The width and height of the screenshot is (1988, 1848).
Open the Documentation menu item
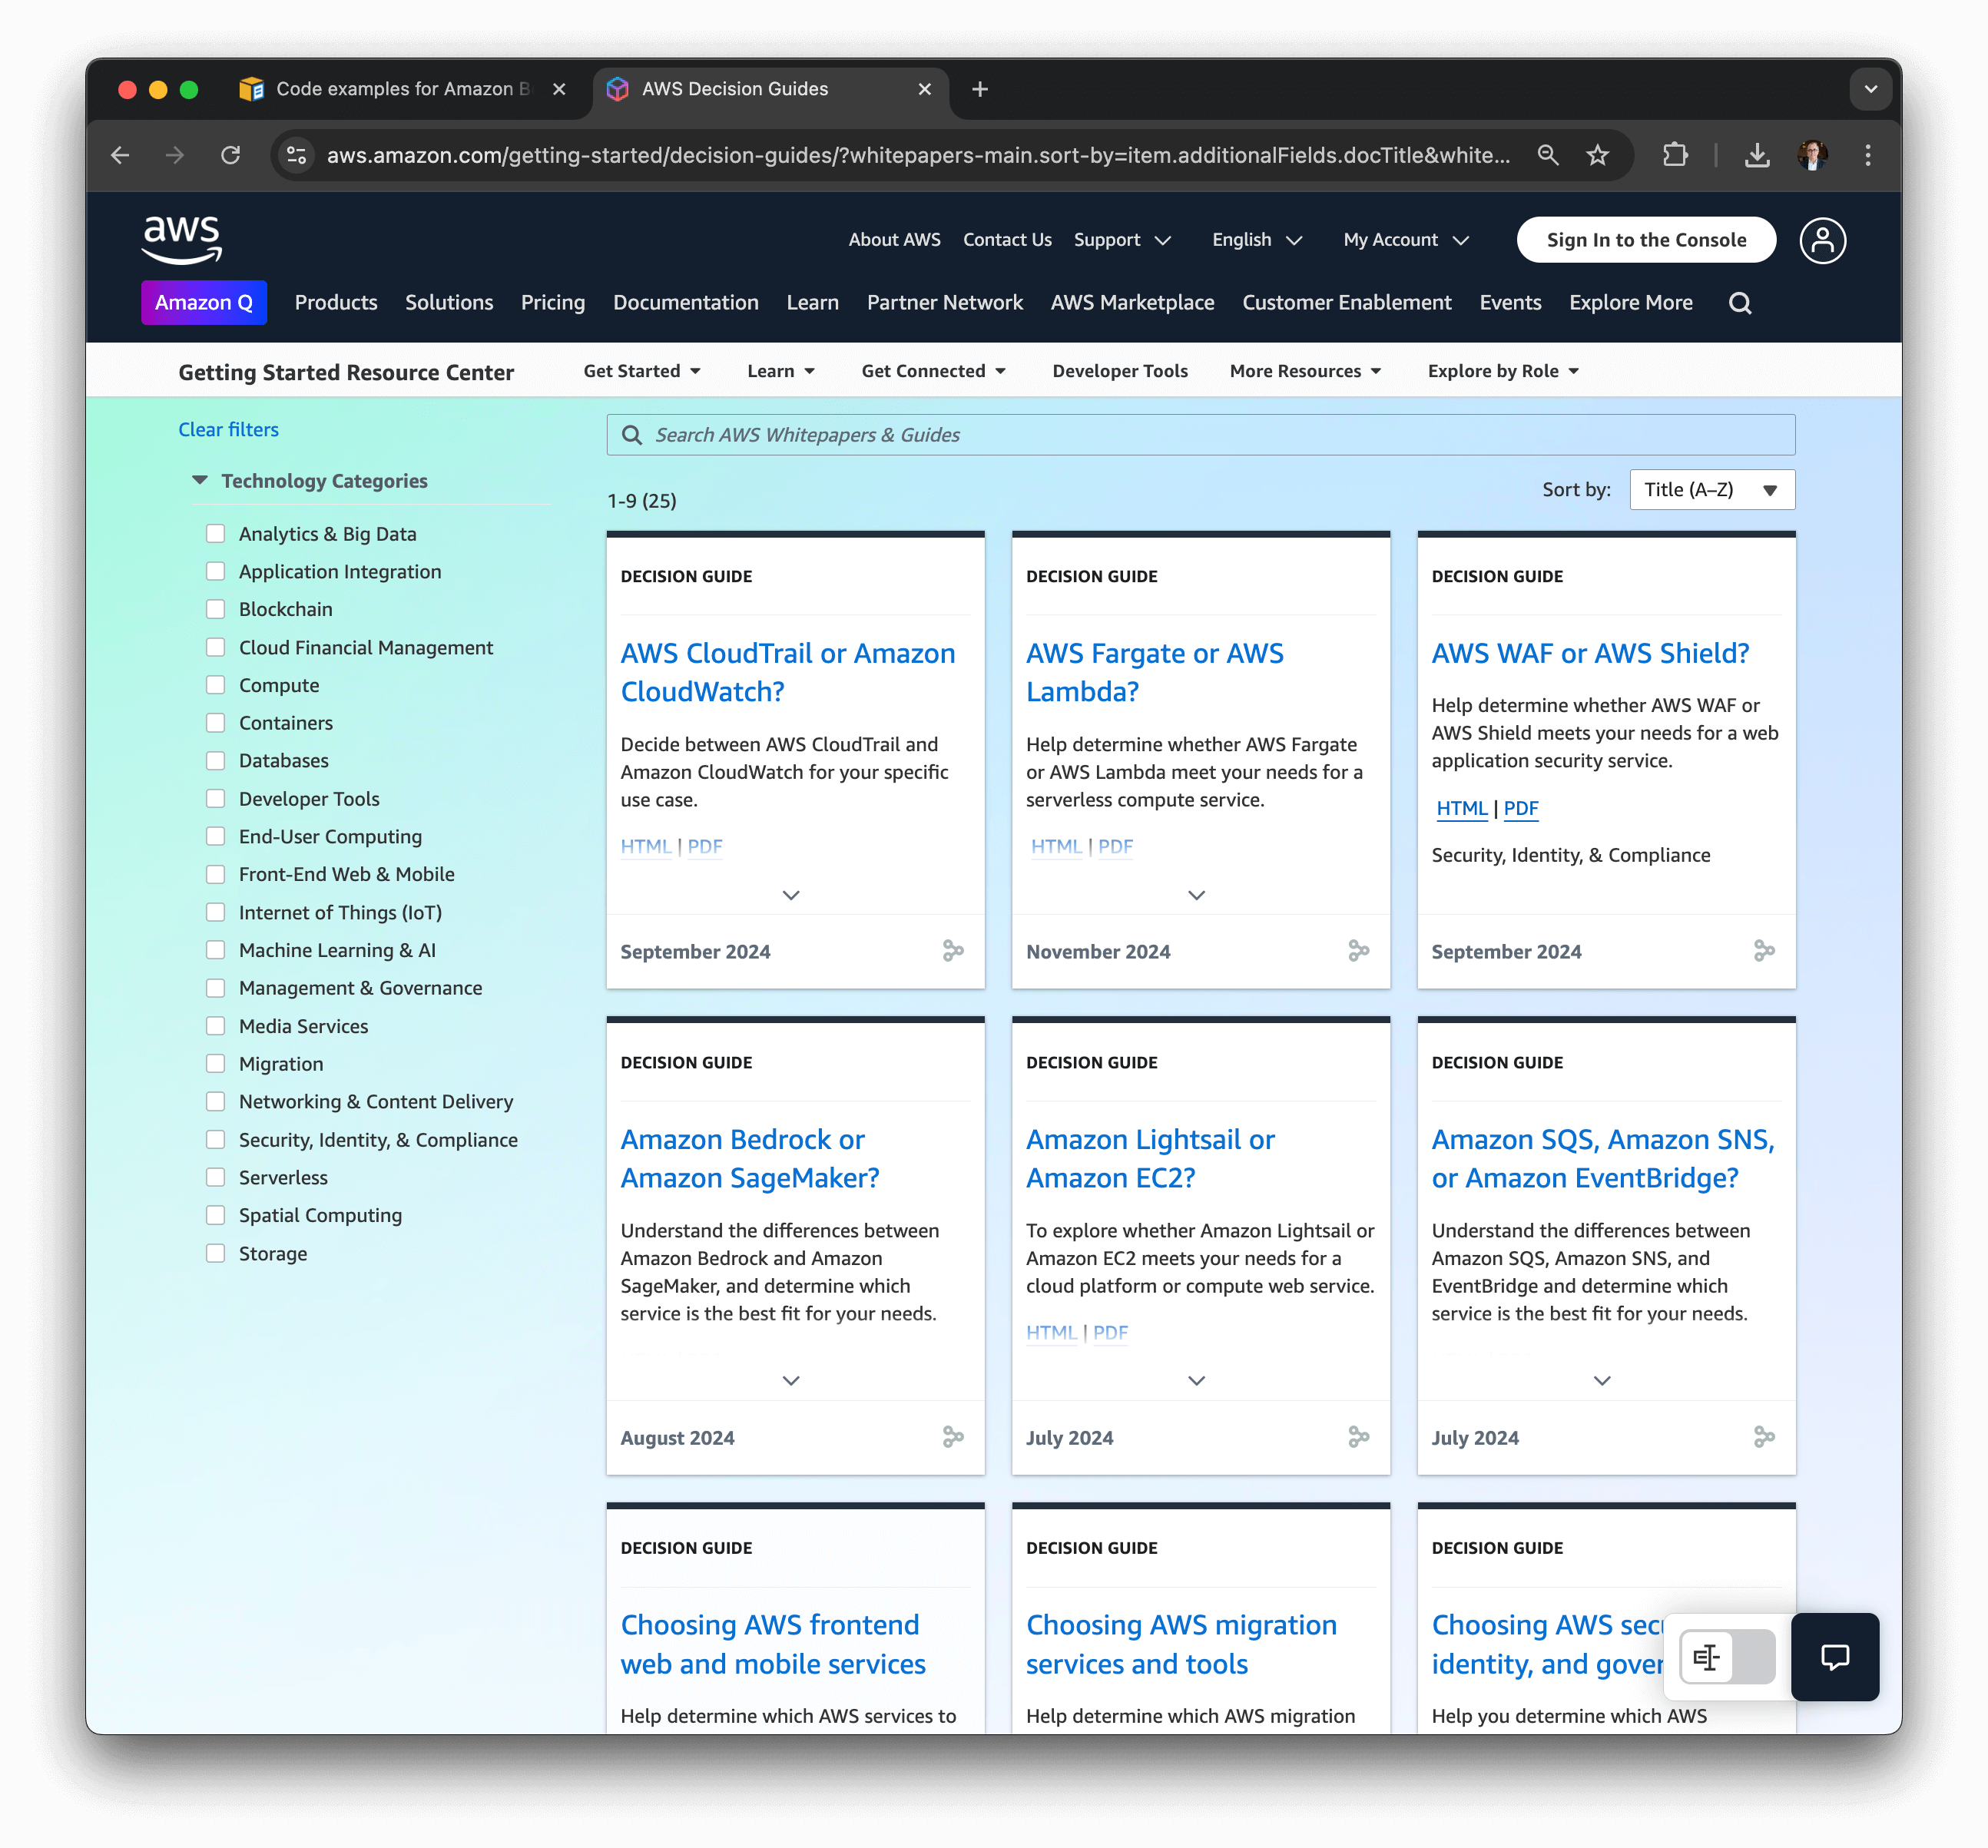click(685, 303)
